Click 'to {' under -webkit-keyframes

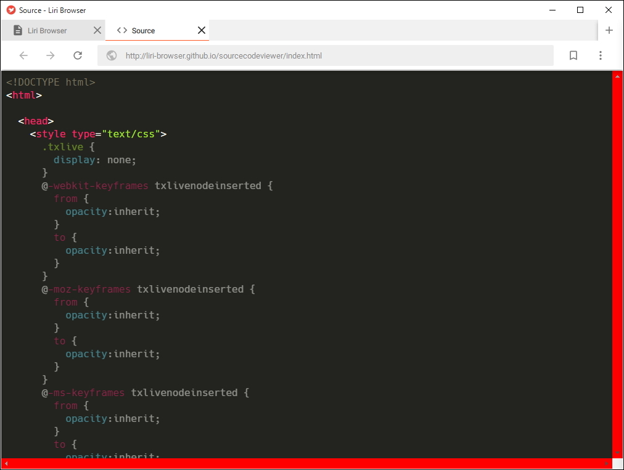pos(65,237)
